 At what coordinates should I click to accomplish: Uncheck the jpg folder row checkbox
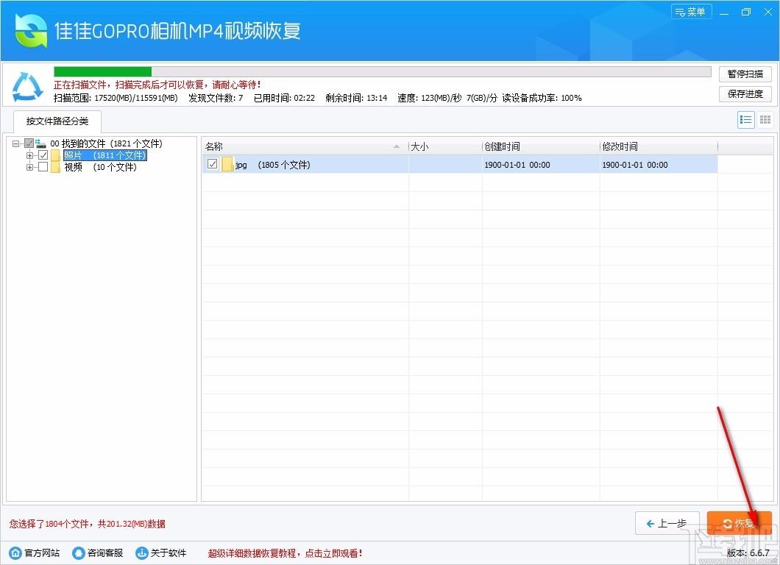pos(213,163)
